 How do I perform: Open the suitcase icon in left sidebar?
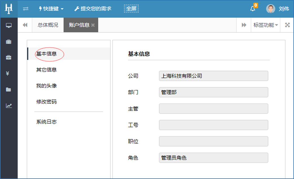9,41
